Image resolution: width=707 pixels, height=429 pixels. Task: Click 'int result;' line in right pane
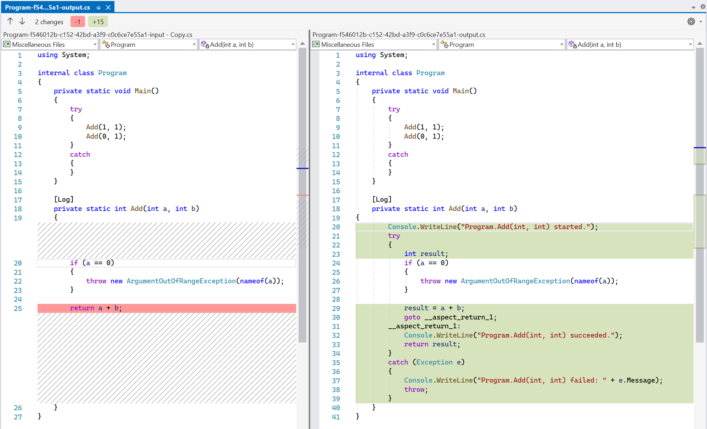(426, 254)
